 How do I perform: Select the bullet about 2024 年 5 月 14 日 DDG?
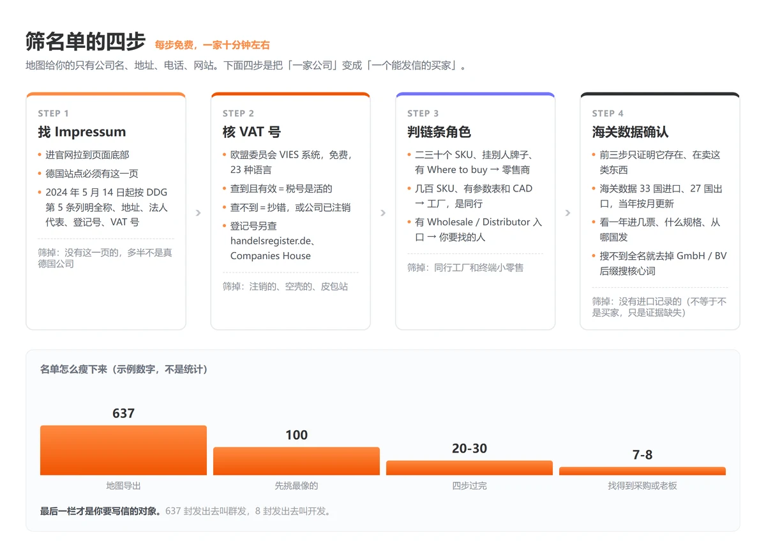point(107,207)
